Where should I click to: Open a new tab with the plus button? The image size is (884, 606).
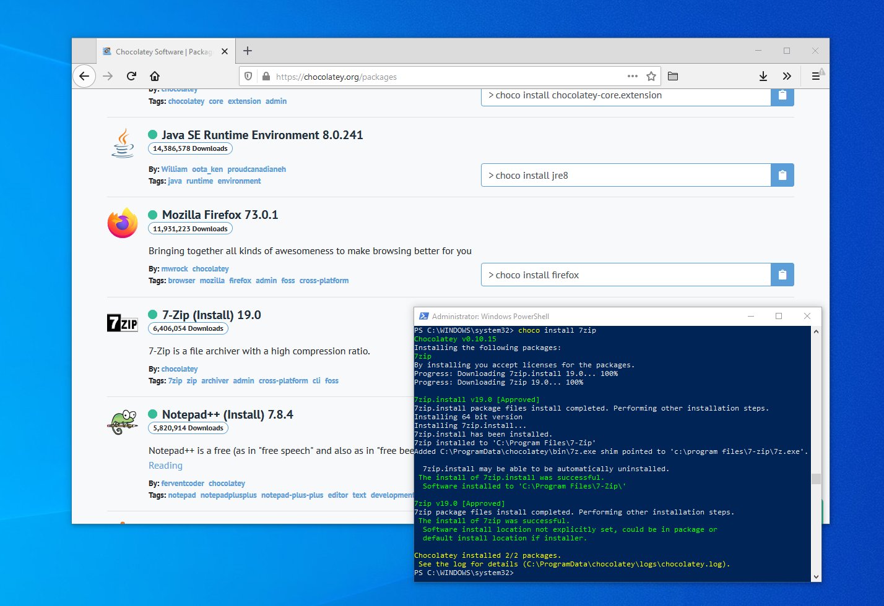248,51
